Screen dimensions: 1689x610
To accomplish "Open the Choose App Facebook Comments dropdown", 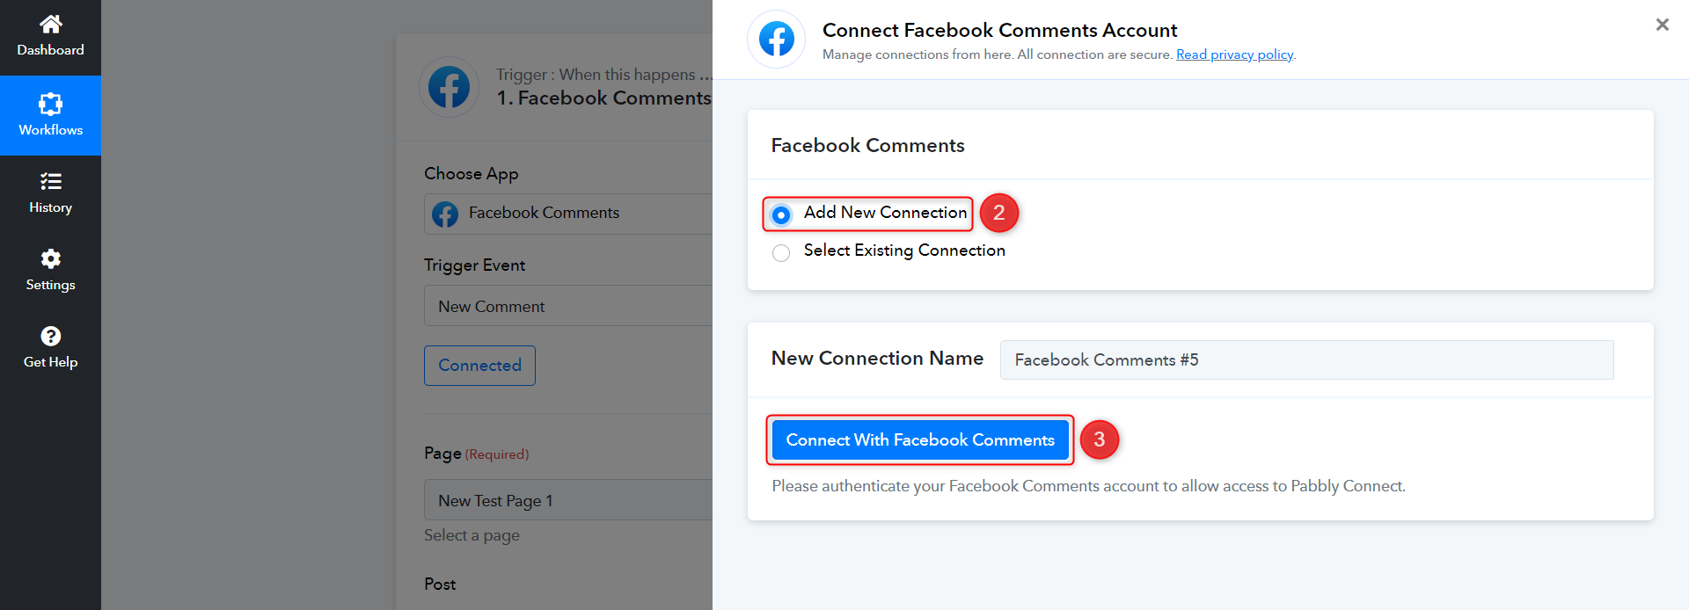I will tap(568, 214).
